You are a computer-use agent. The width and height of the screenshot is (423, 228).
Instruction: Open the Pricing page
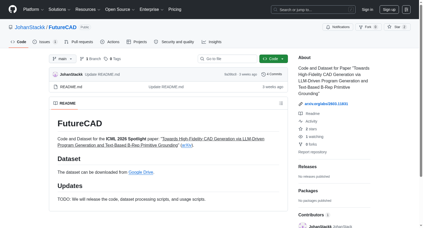[x=175, y=10]
